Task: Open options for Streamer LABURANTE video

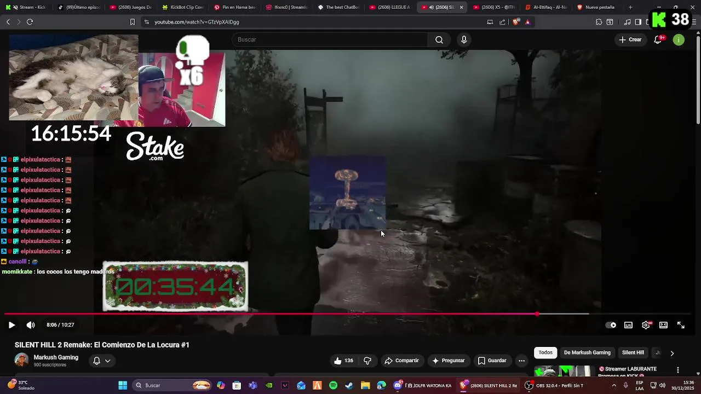Action: tap(677, 370)
